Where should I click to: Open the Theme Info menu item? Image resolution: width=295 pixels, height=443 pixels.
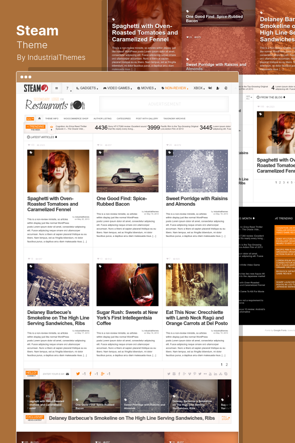click(x=52, y=119)
